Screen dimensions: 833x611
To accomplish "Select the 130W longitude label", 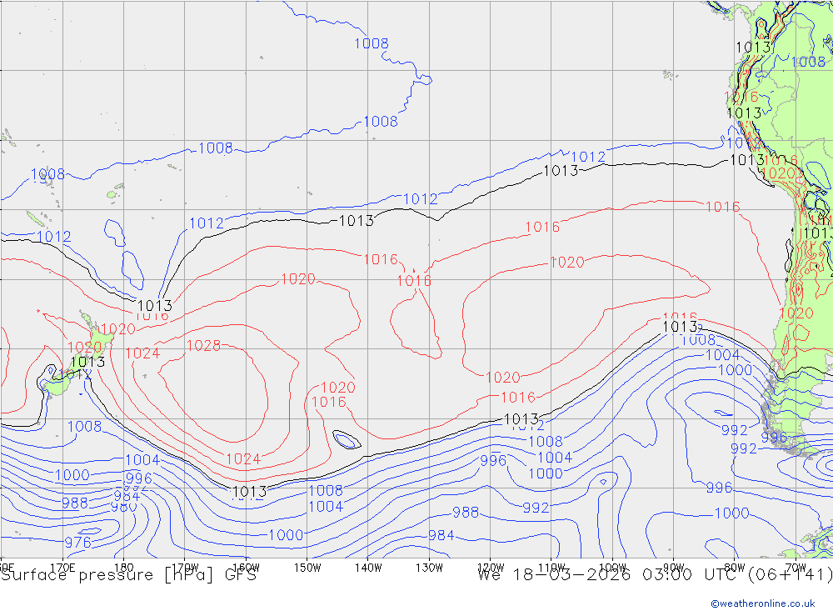I will pos(429,568).
